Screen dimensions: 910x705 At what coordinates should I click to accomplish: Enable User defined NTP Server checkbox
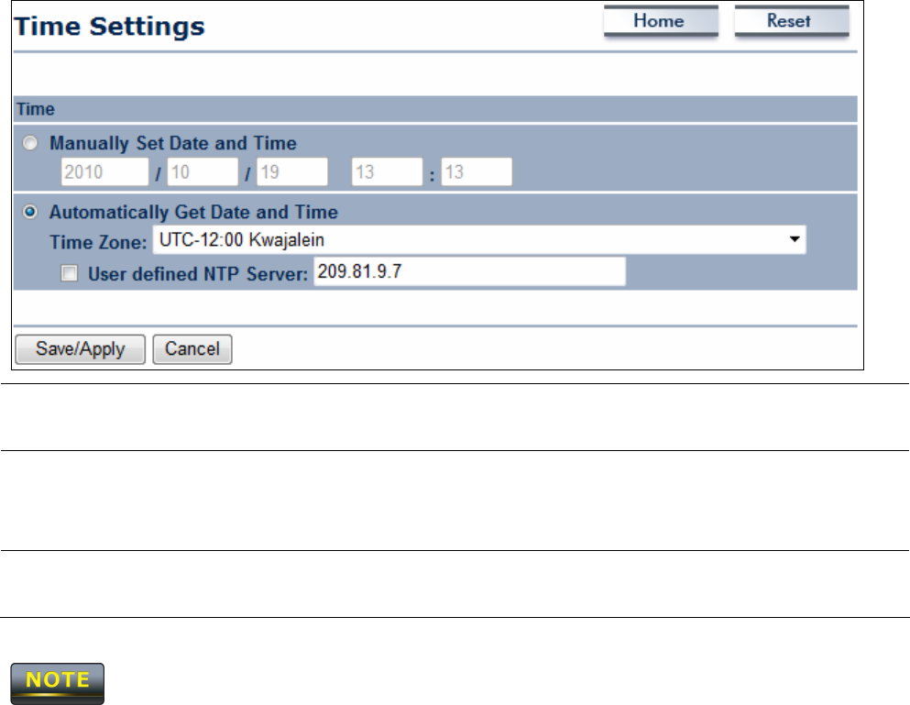[69, 273]
